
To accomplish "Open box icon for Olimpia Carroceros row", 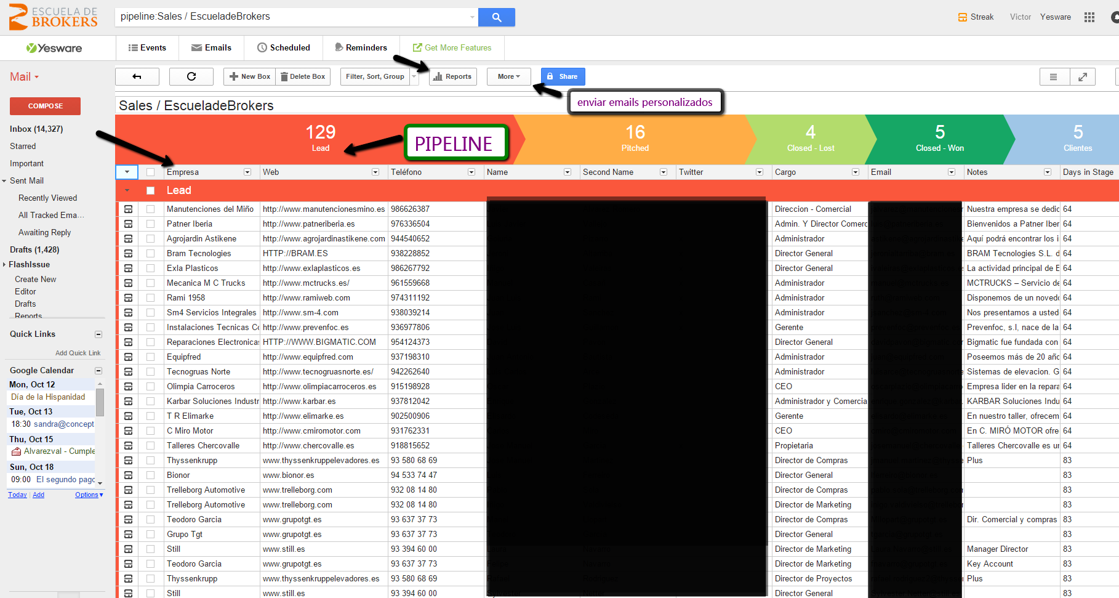I will tap(128, 387).
